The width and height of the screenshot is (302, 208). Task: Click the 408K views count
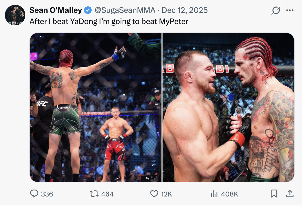[229, 194]
